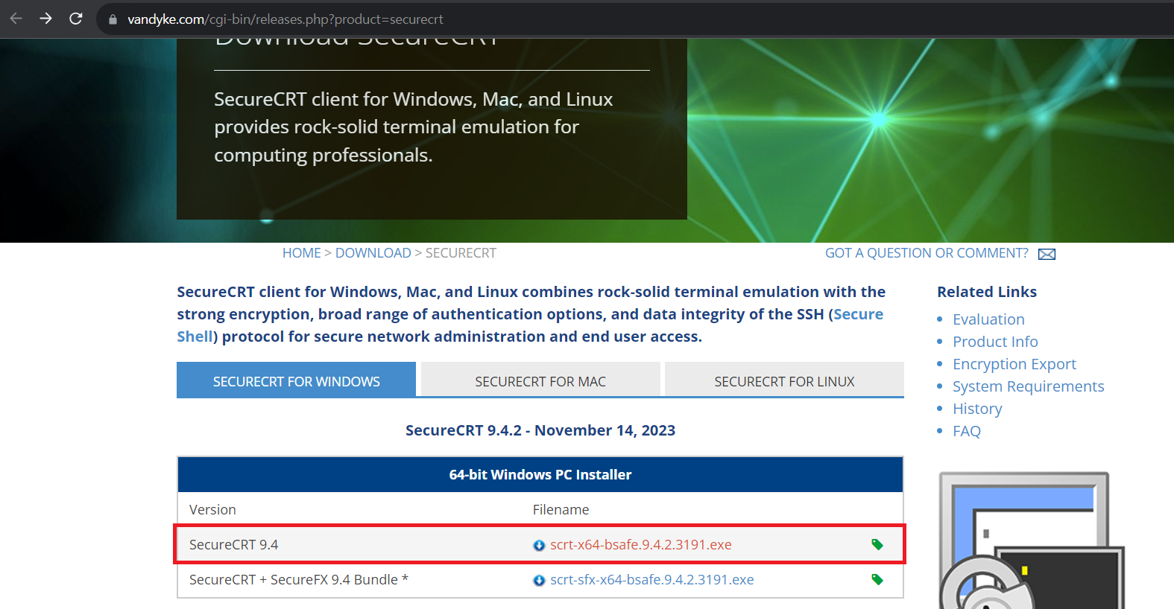The height and width of the screenshot is (609, 1174).
Task: Click SecureCRT + SecureFX 9.4 Bundle cell
Action: (x=298, y=579)
